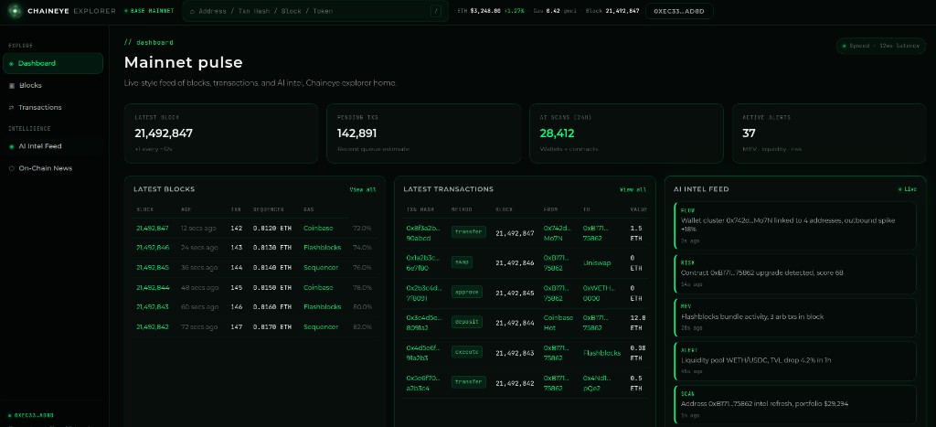
Task: Click the deposit method badge
Action: 469,322
